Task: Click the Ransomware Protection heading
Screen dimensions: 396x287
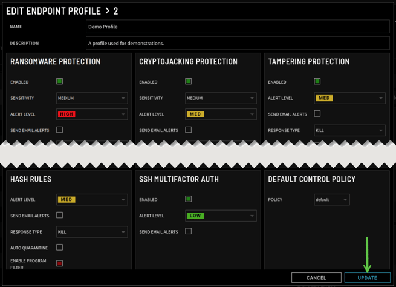Action: [55, 61]
